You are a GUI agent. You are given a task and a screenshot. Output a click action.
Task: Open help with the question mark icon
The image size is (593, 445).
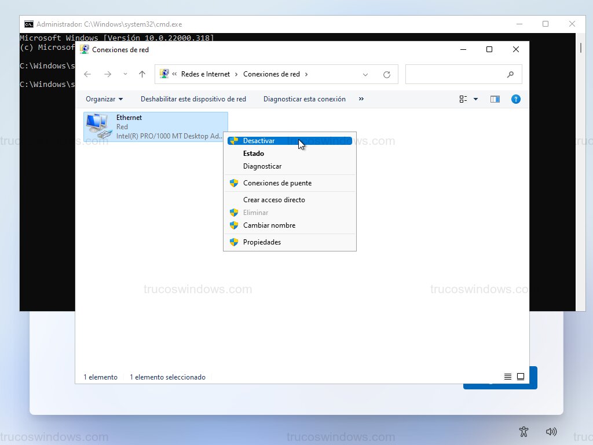pyautogui.click(x=515, y=99)
